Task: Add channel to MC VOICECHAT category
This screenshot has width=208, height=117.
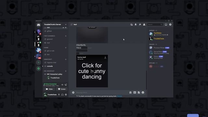Action: coord(66,71)
